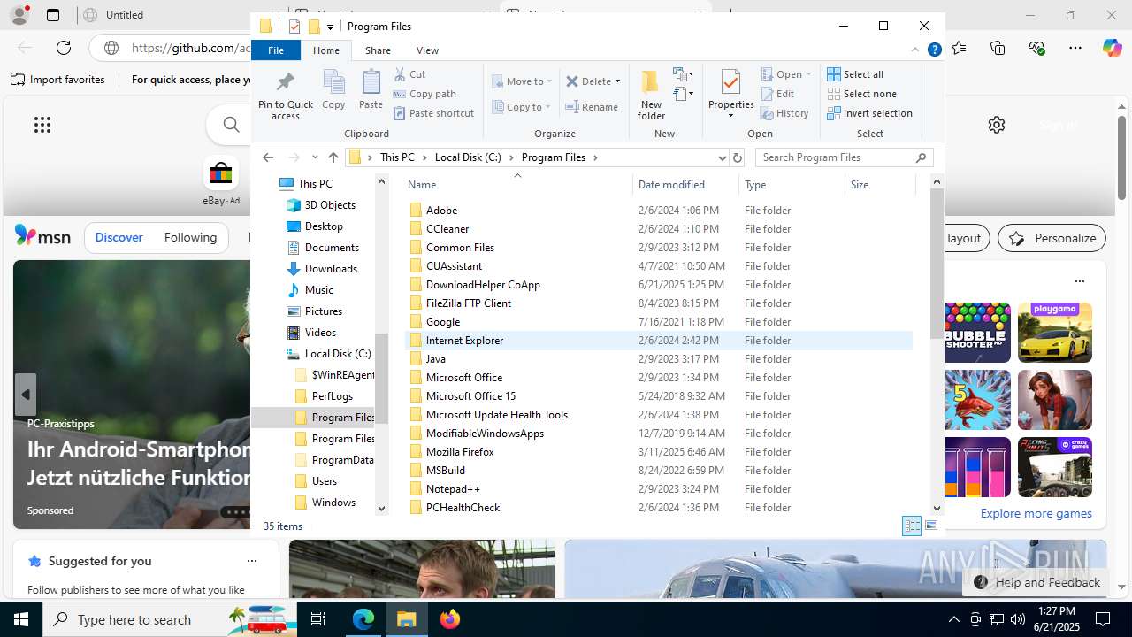The height and width of the screenshot is (637, 1132).
Task: Click Select none in ribbon
Action: tap(861, 94)
